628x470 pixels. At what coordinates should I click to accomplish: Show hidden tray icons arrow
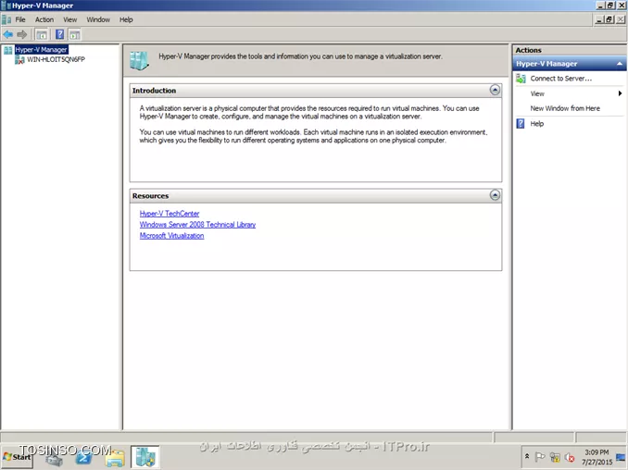point(527,456)
